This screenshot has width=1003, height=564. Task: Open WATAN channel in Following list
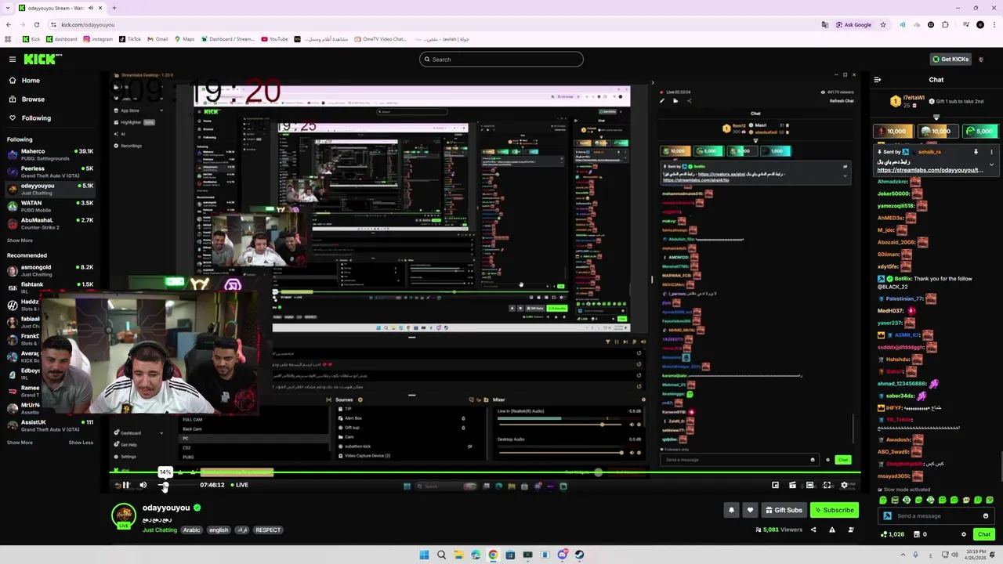[50, 207]
